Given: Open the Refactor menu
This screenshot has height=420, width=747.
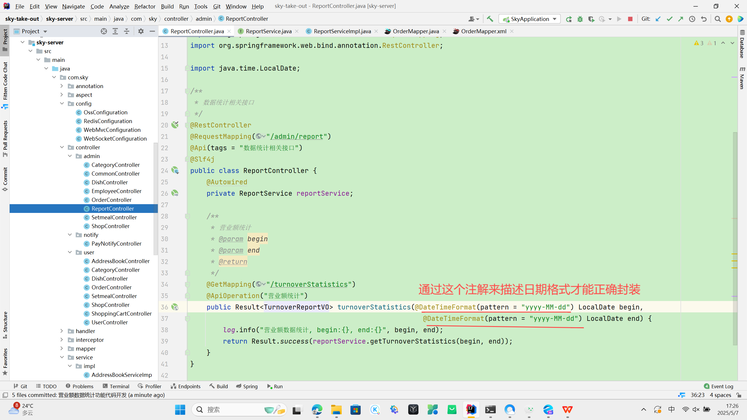Looking at the screenshot, I should 144,6.
